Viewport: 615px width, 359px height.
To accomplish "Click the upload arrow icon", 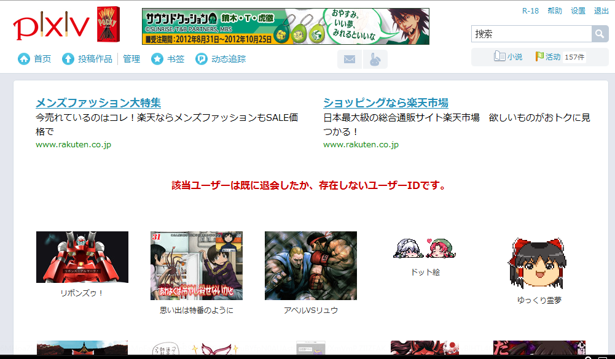I will (68, 59).
